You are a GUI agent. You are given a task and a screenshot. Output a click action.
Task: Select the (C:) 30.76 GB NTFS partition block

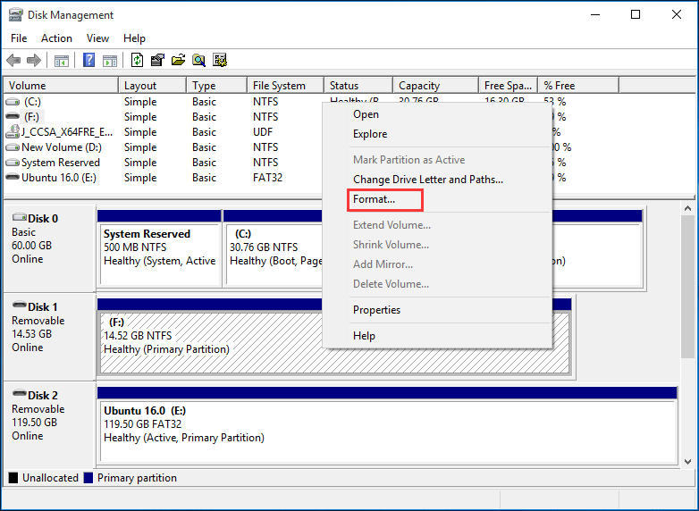pyautogui.click(x=274, y=254)
